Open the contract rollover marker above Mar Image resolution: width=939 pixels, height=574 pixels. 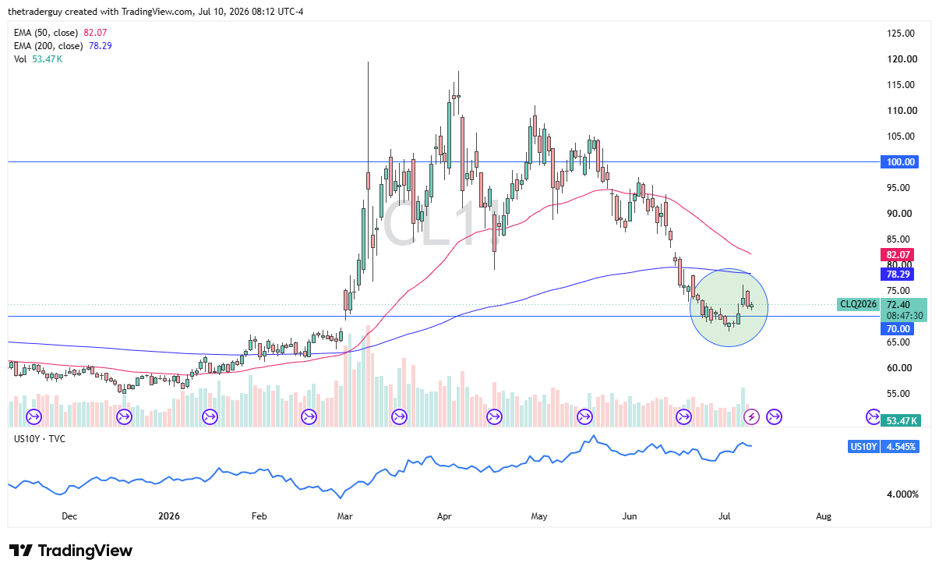[x=309, y=416]
